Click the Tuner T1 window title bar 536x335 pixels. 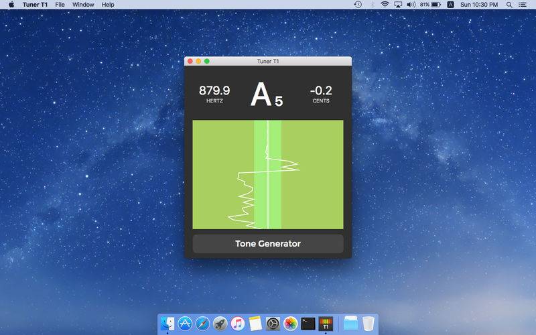coord(268,61)
